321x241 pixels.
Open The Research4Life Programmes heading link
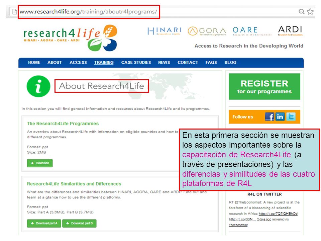63,124
